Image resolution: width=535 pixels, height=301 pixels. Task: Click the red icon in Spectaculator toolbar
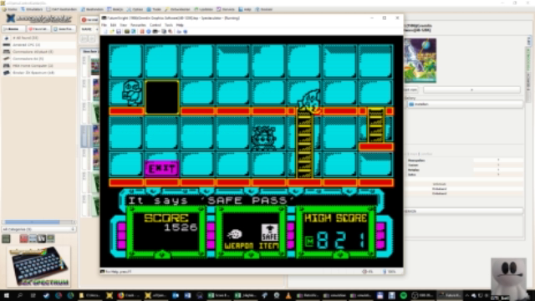point(142,32)
